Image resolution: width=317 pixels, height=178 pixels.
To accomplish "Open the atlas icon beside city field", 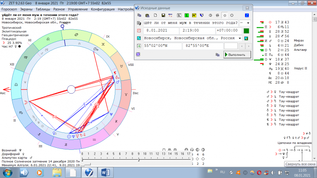I will coord(246,38).
